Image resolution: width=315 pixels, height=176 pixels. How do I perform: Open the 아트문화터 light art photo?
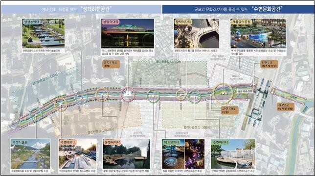tap(183, 154)
